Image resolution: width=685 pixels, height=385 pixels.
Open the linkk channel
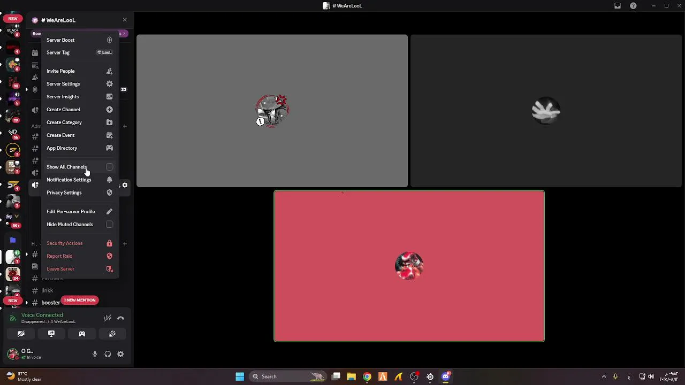47,290
